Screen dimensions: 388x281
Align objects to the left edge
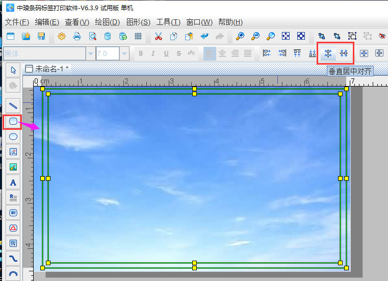pyautogui.click(x=267, y=53)
